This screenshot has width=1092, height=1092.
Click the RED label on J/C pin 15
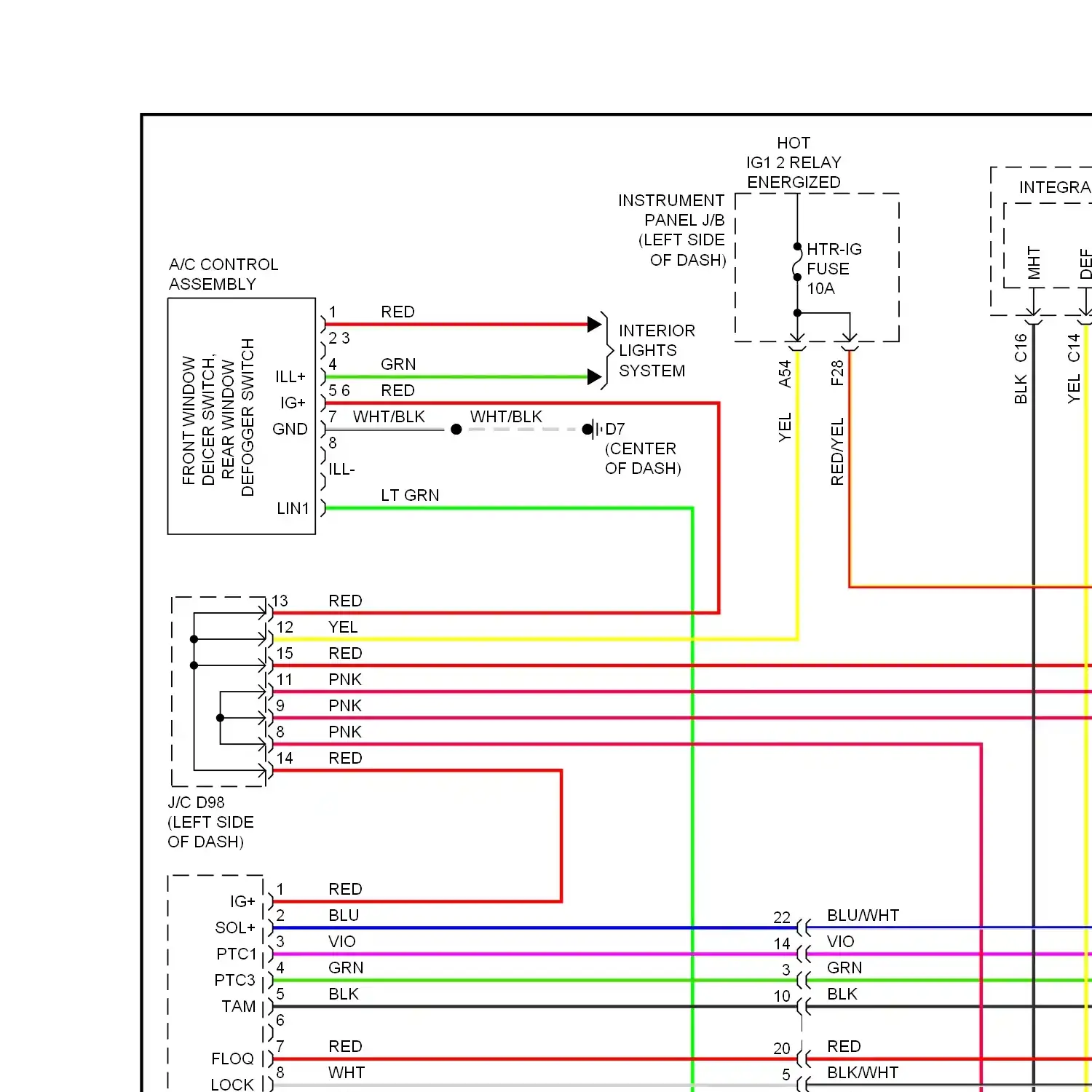(345, 653)
